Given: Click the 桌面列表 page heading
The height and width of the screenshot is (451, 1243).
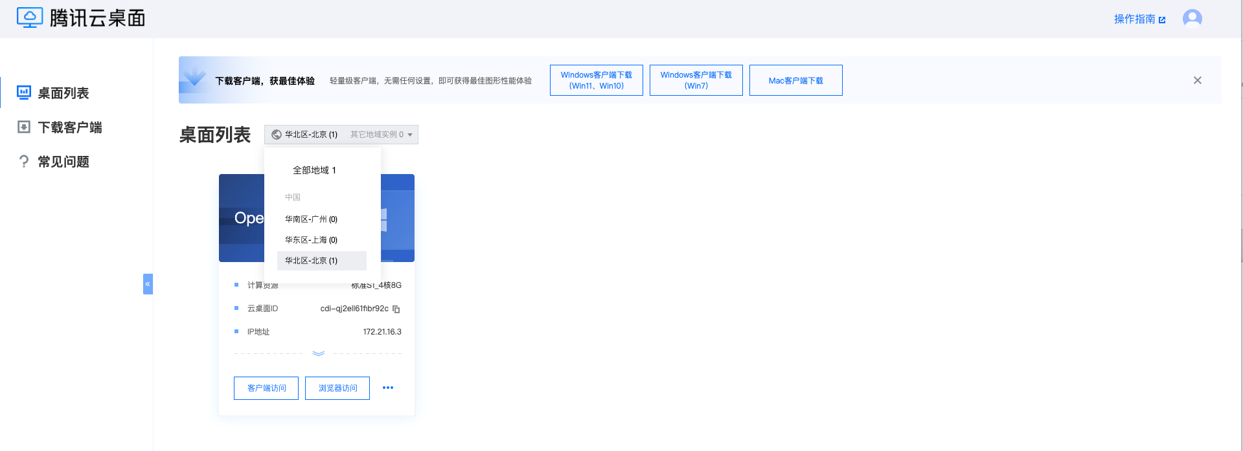Looking at the screenshot, I should [x=215, y=135].
